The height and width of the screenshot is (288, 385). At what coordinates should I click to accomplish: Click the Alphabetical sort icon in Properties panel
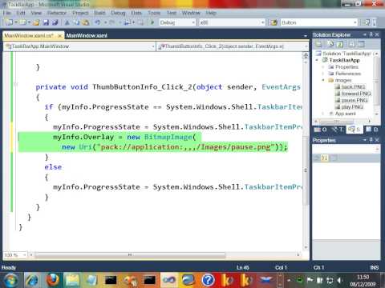[325, 158]
